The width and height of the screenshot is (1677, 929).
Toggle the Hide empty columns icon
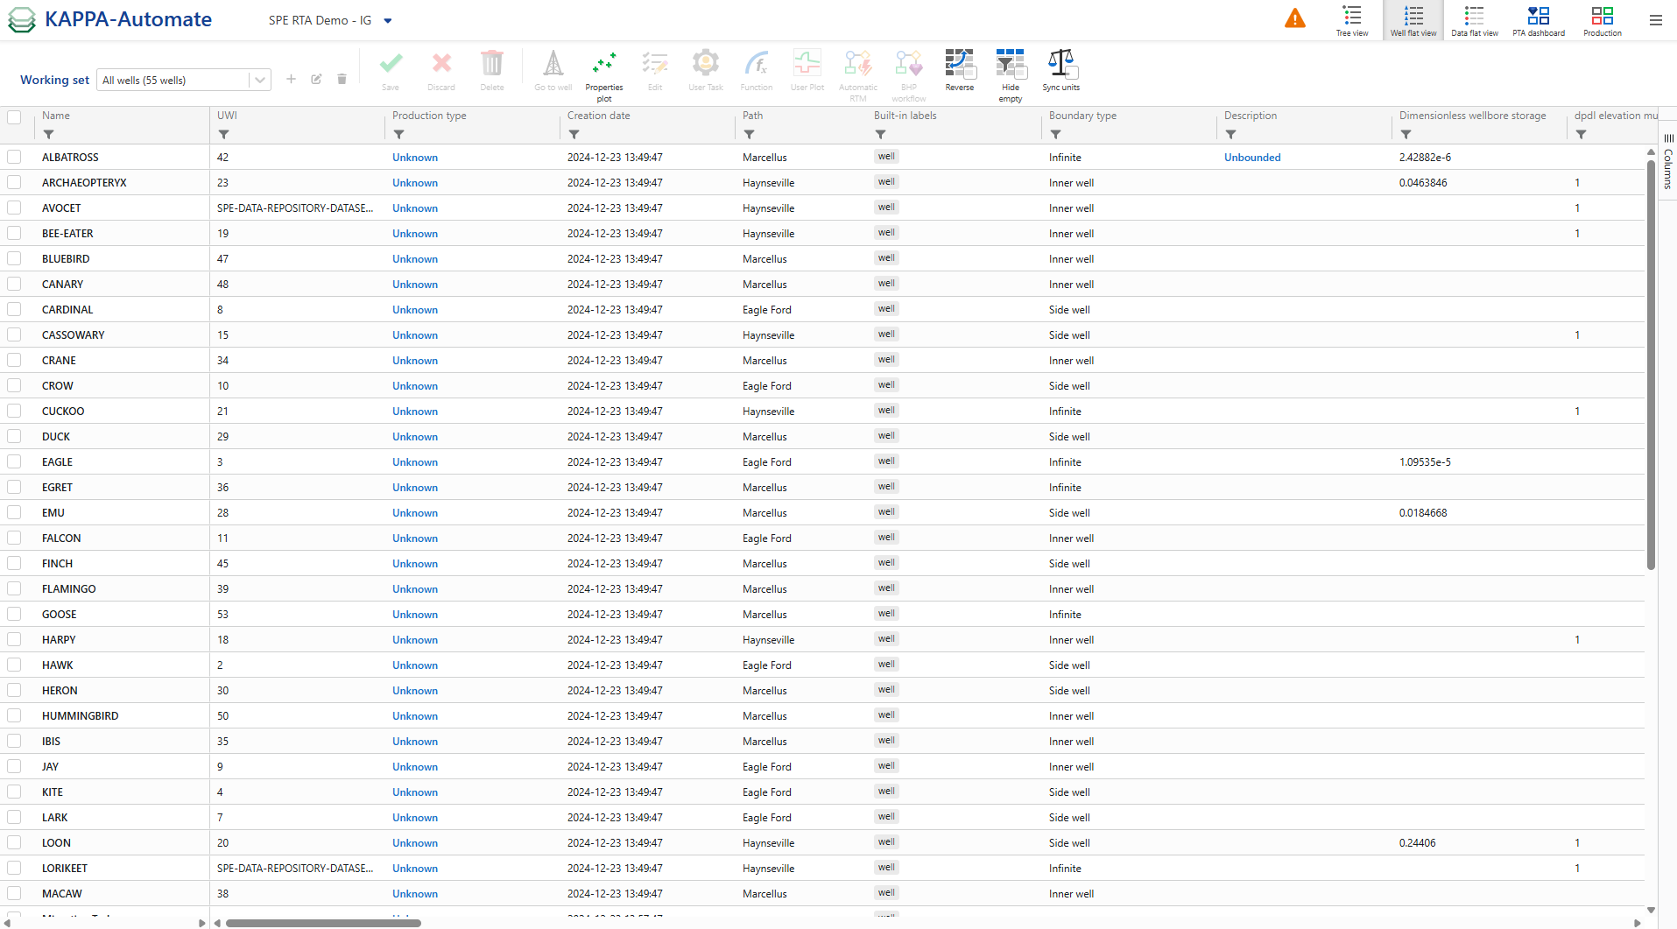[1010, 70]
